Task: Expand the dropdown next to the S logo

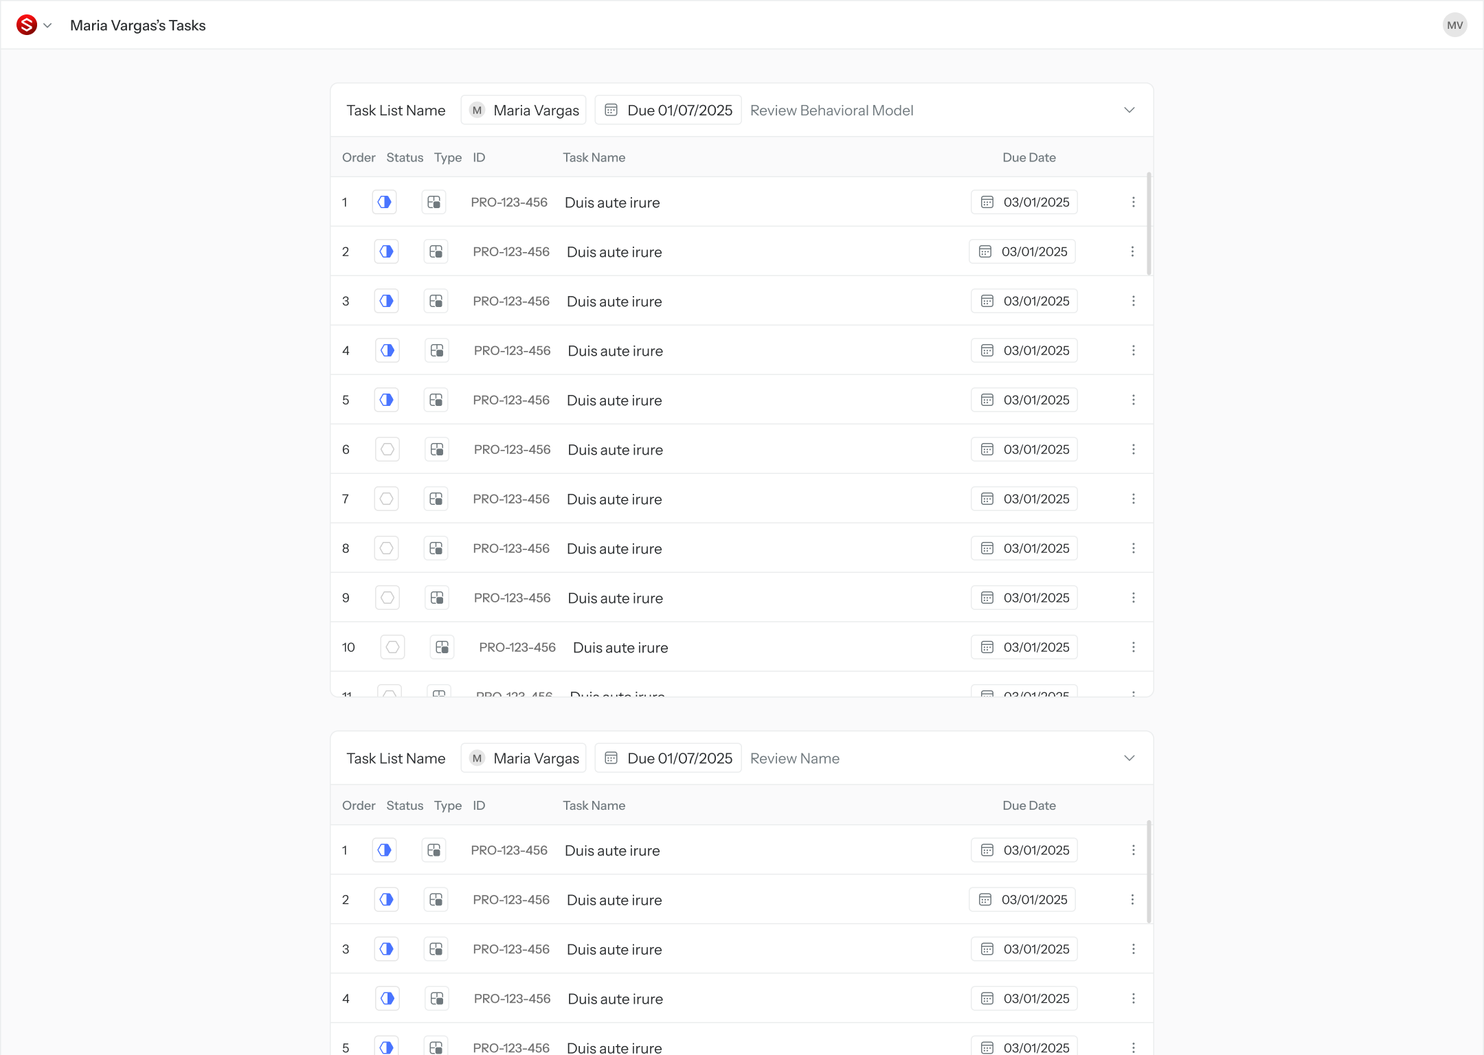Action: tap(47, 25)
